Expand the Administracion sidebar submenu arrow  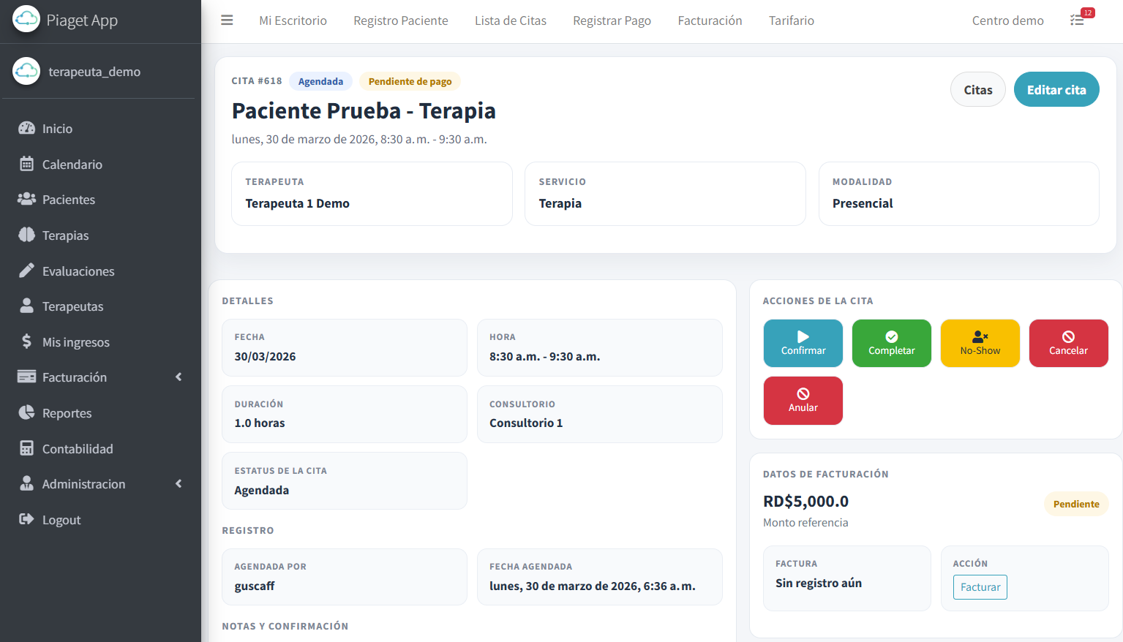pos(179,484)
